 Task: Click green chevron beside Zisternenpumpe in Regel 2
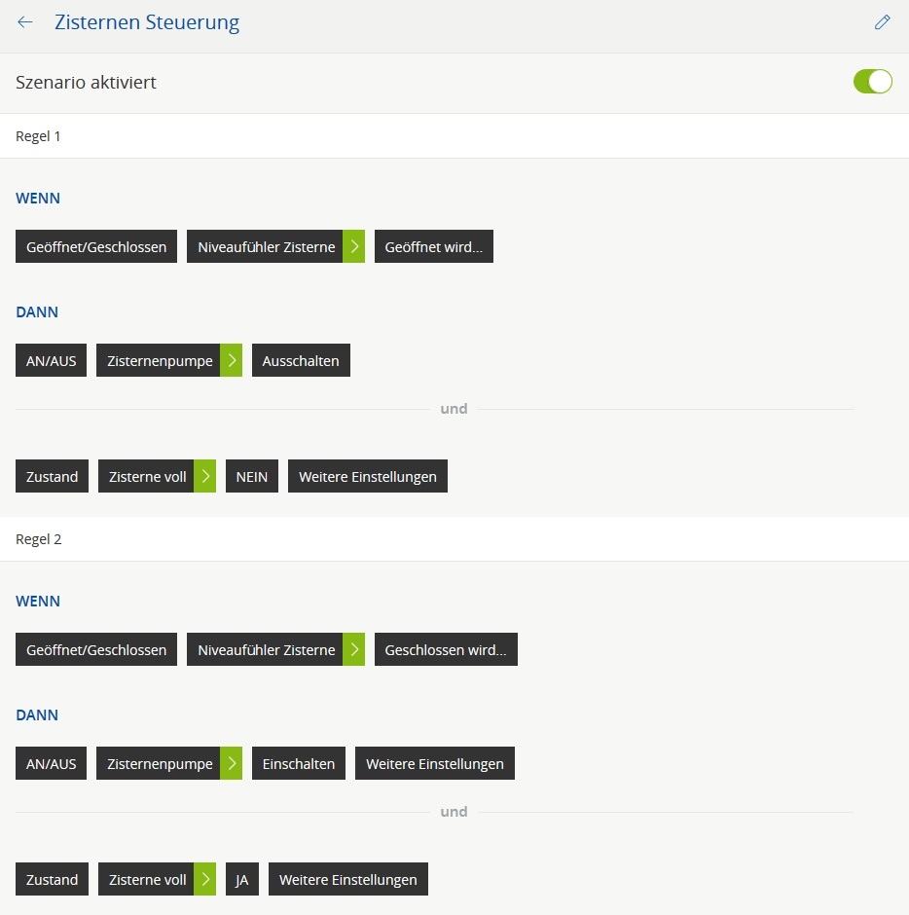pos(232,764)
